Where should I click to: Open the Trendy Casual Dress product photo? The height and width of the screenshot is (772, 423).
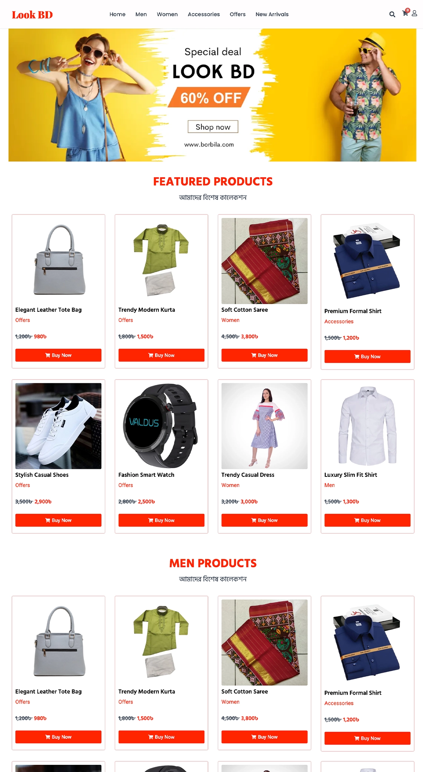tap(264, 426)
